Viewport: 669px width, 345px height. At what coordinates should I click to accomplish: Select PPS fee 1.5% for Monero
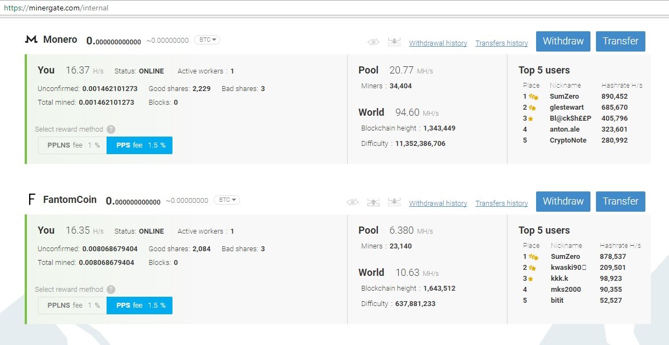click(140, 145)
